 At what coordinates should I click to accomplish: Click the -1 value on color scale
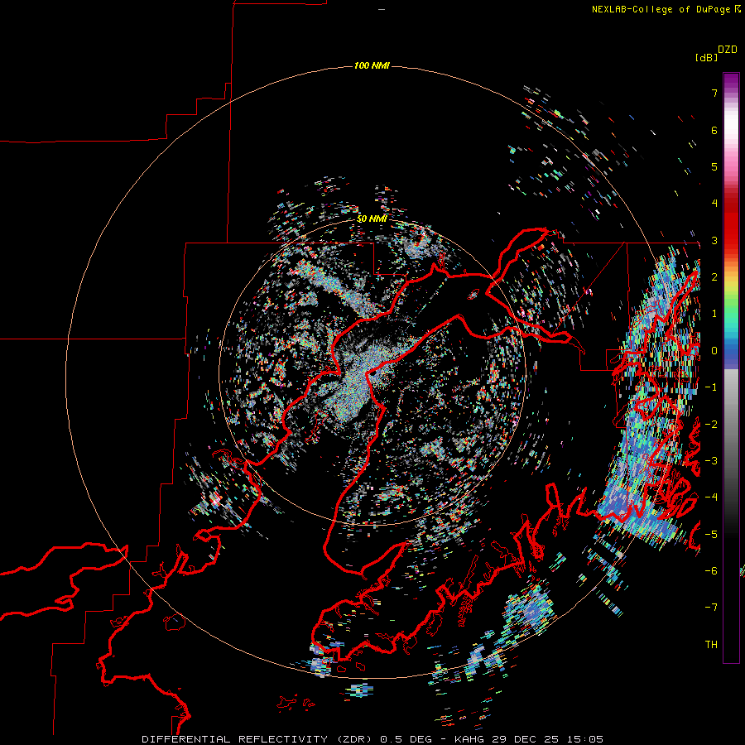pos(711,387)
